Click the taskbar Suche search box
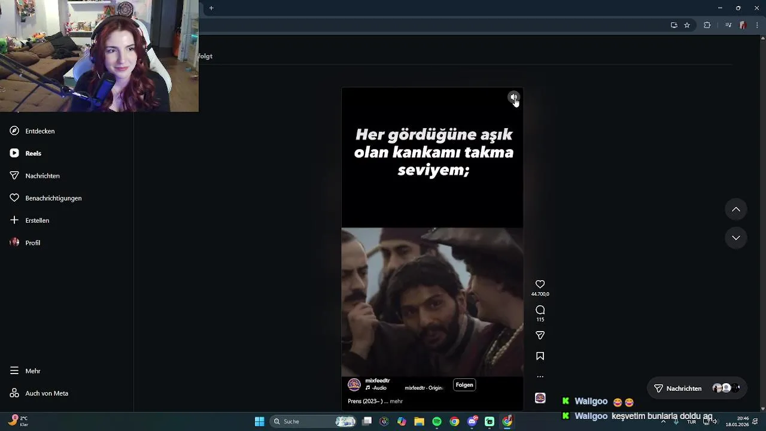766x431 pixels. point(314,421)
